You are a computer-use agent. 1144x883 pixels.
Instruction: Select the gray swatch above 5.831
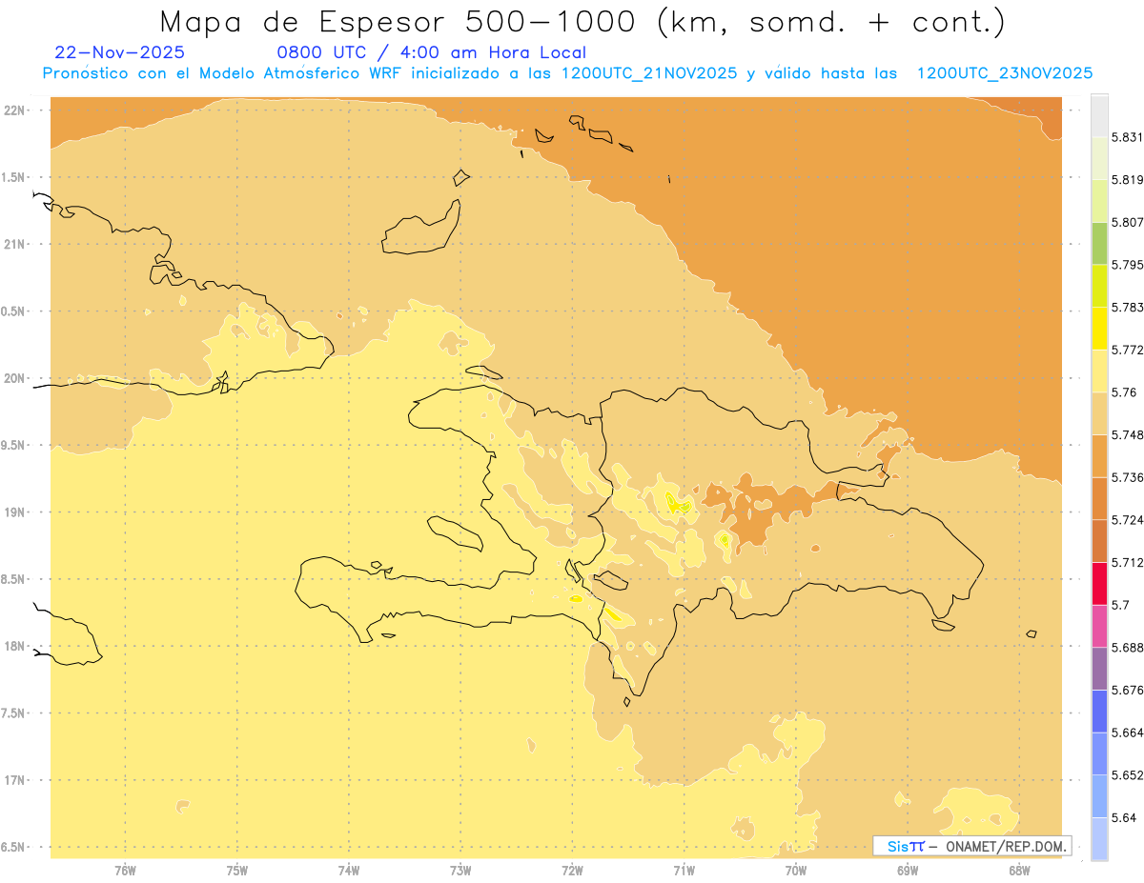(1099, 115)
